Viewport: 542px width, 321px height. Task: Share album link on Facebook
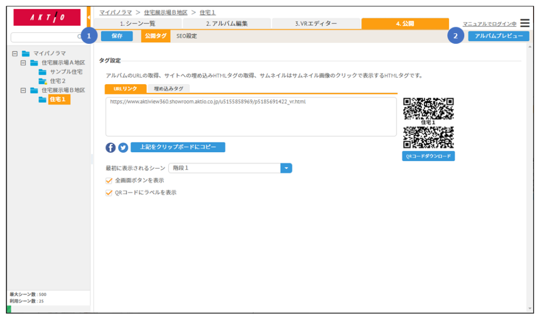coord(111,148)
